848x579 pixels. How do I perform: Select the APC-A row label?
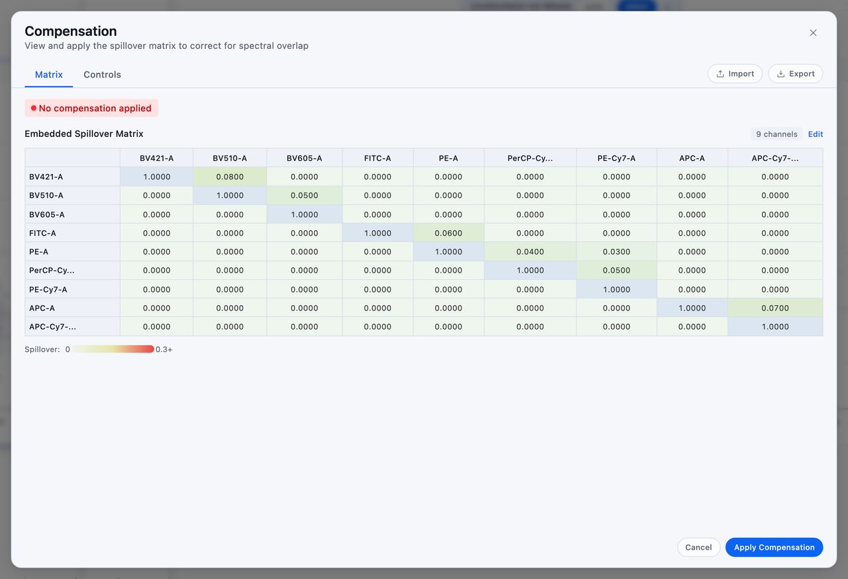click(73, 308)
